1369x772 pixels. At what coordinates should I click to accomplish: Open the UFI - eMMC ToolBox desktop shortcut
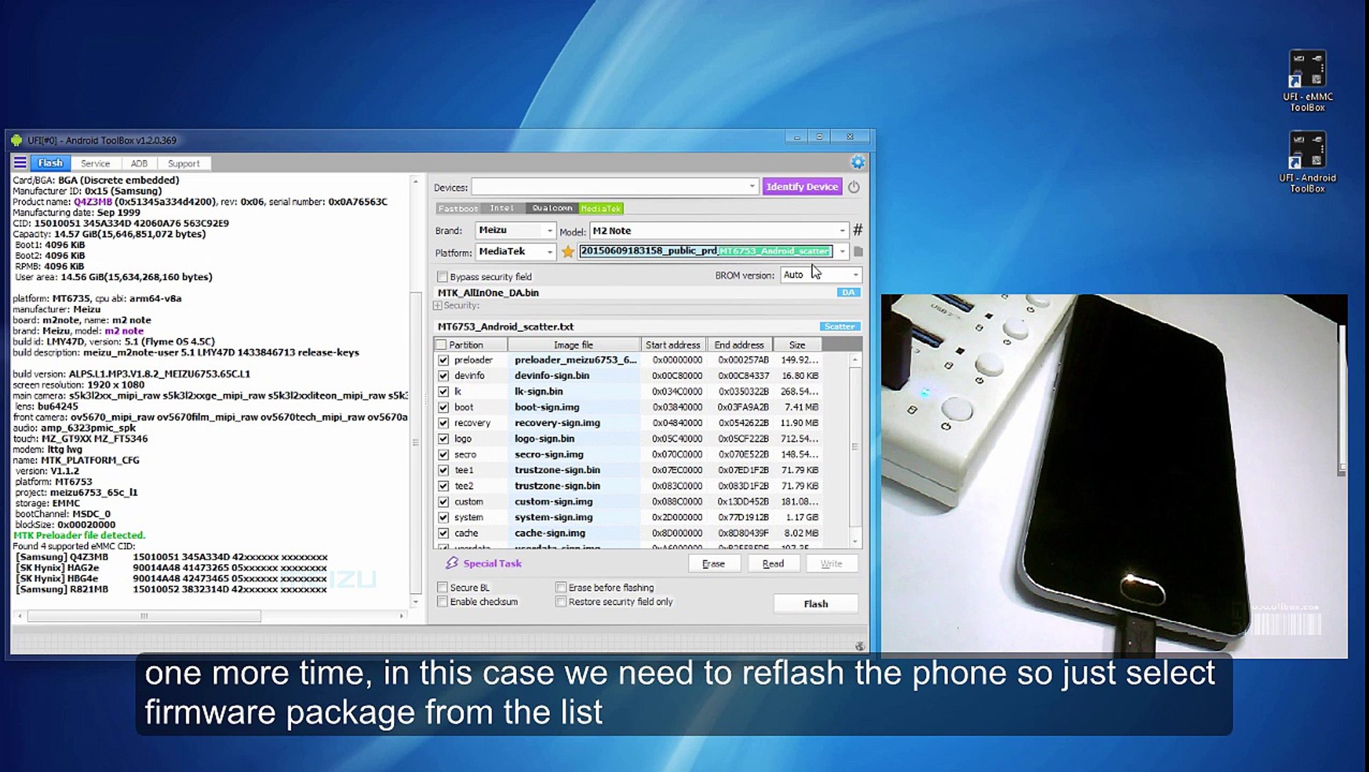[x=1307, y=81]
